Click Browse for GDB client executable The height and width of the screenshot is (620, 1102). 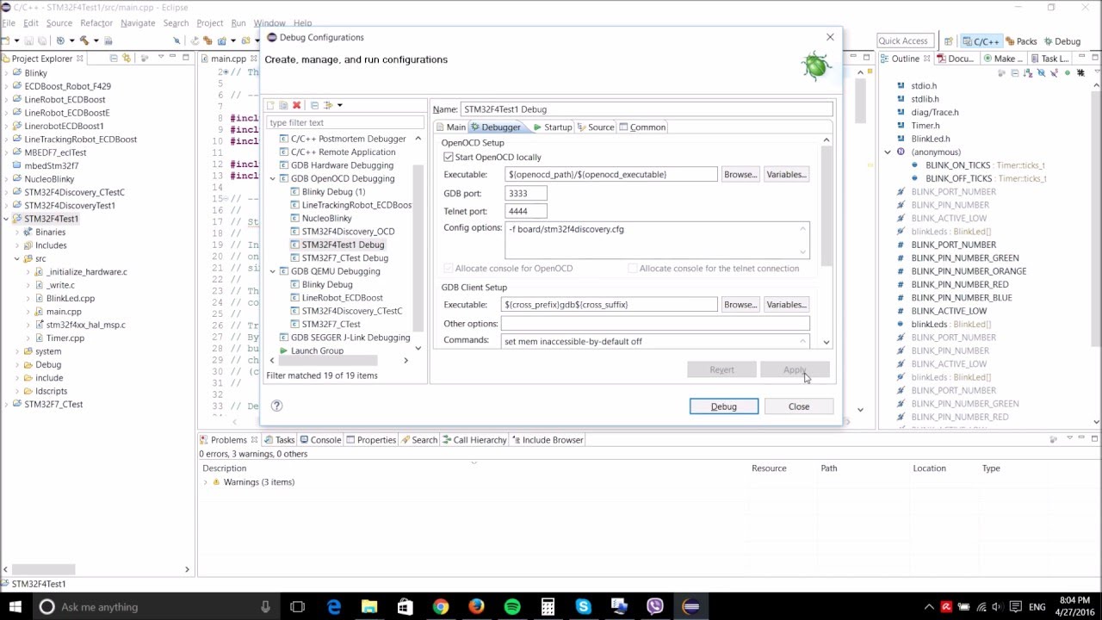point(740,305)
